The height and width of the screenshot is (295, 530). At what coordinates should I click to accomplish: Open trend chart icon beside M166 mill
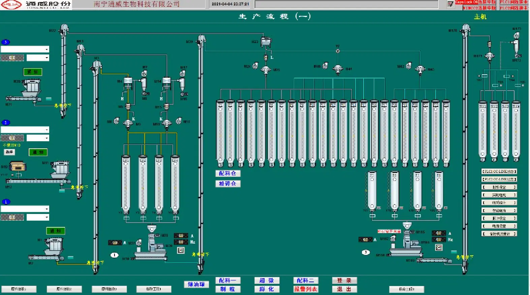click(439, 248)
